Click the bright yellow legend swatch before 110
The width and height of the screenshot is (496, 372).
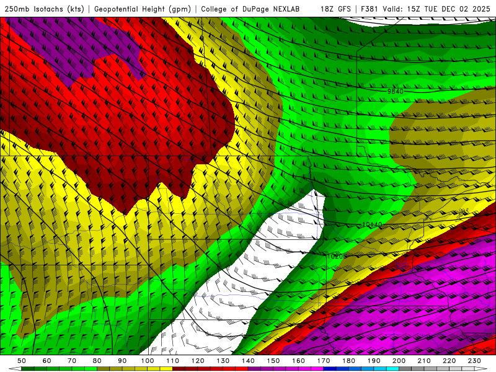tap(166, 369)
